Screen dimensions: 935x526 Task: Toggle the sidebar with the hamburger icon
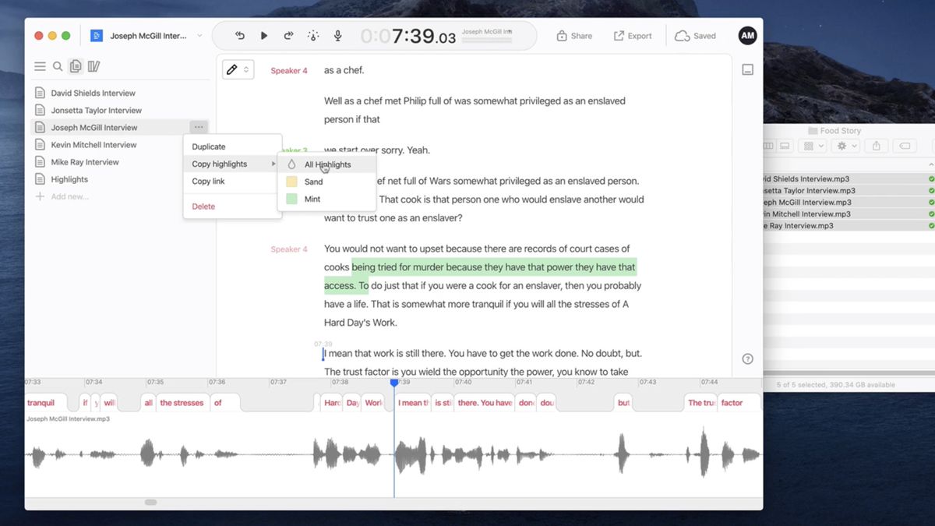40,66
